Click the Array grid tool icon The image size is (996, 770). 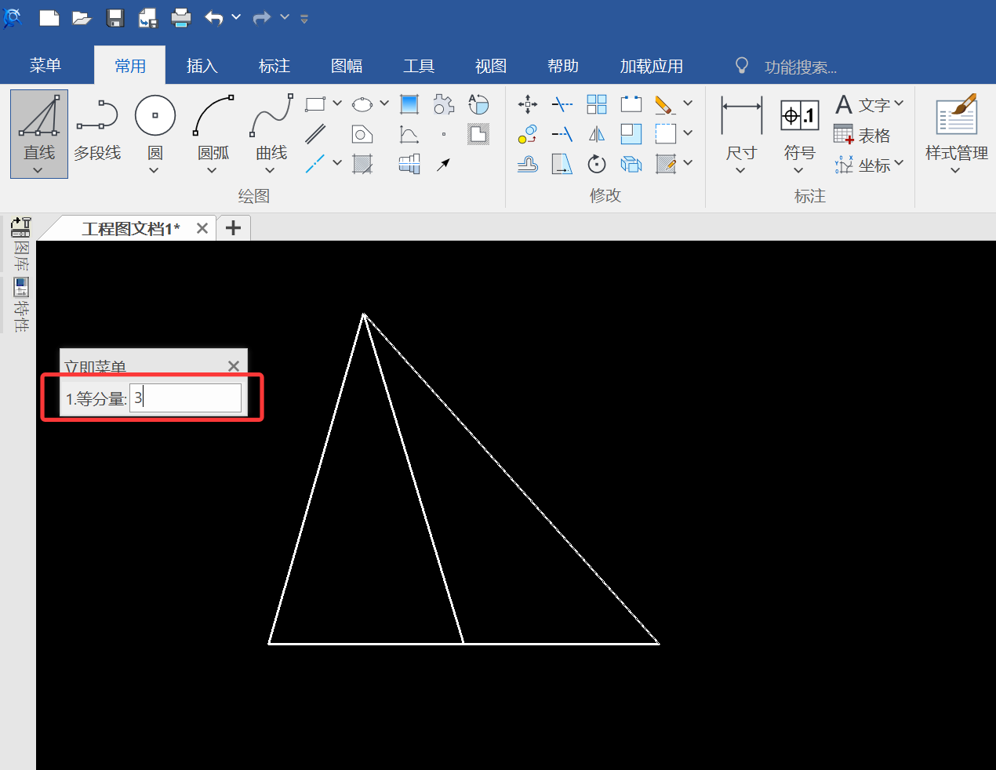click(597, 104)
